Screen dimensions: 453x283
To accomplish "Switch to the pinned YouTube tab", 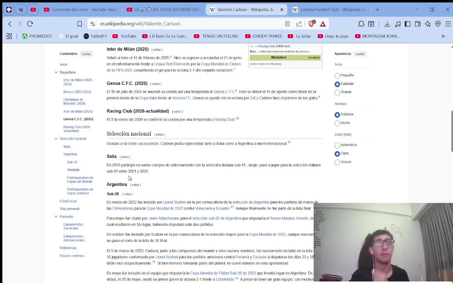I will 33,9.
